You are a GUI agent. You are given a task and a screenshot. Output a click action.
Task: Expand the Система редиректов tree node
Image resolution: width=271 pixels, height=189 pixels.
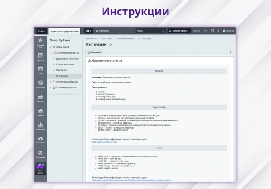(x=51, y=88)
